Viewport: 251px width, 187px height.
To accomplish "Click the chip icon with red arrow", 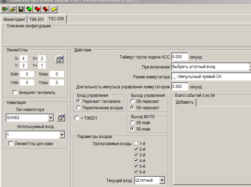I will (37, 9).
